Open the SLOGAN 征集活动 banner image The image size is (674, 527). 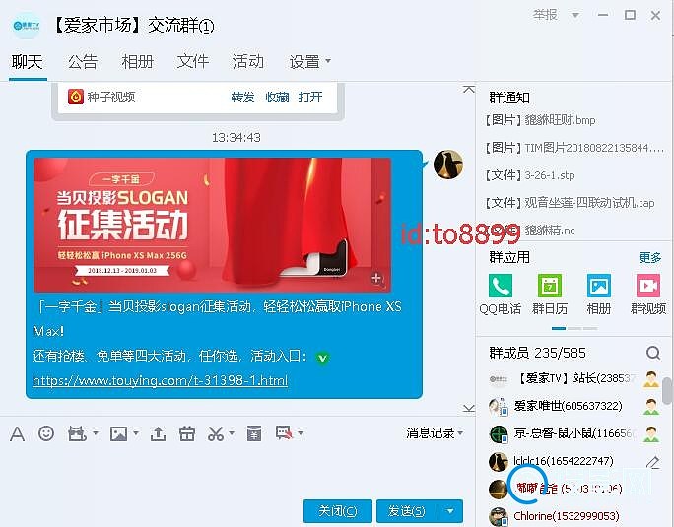[212, 225]
